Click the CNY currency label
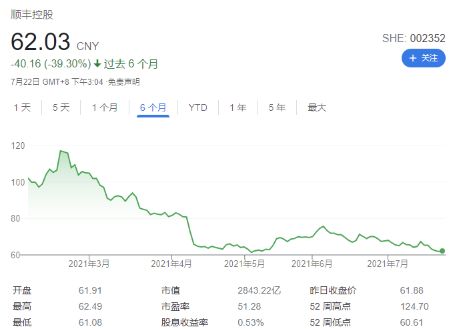The height and width of the screenshot is (329, 465). [87, 46]
